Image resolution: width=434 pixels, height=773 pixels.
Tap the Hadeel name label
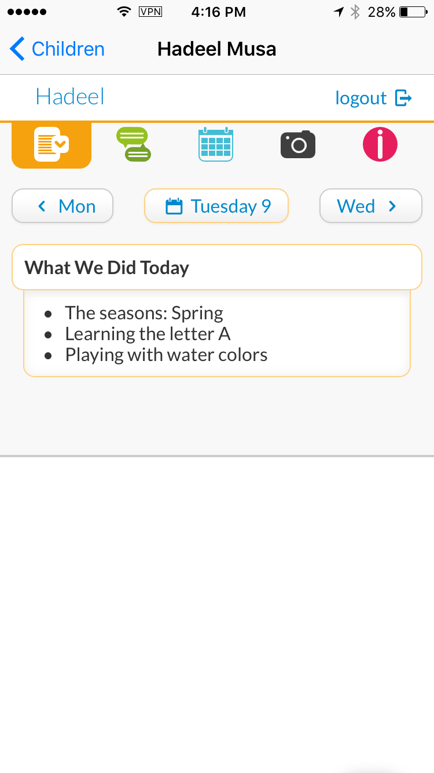(70, 96)
